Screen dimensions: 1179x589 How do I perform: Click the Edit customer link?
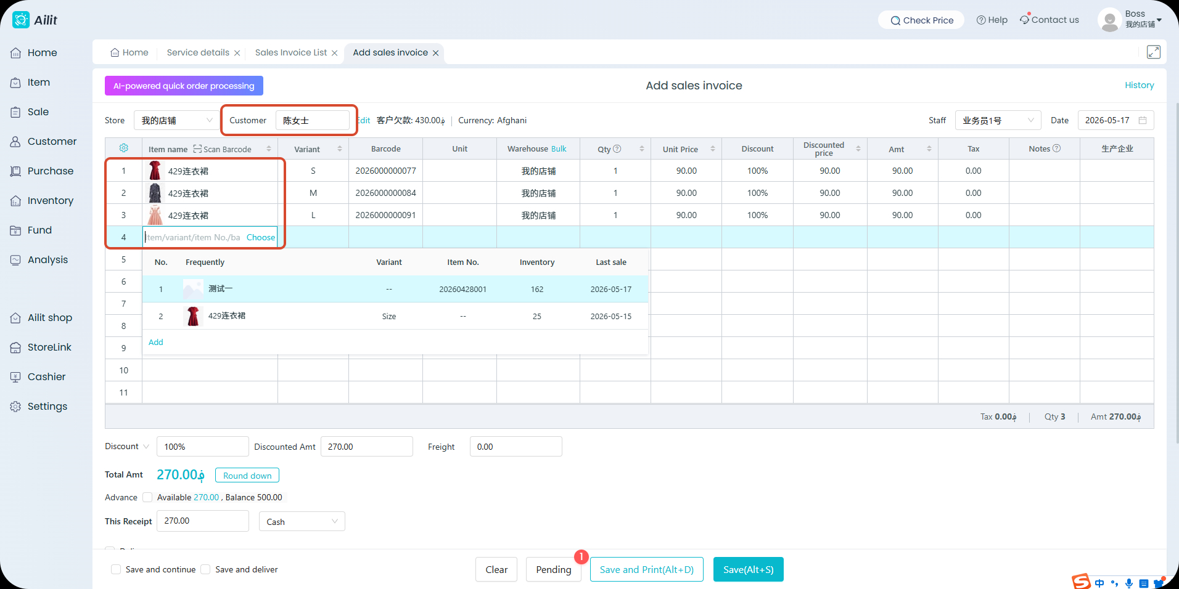click(364, 120)
